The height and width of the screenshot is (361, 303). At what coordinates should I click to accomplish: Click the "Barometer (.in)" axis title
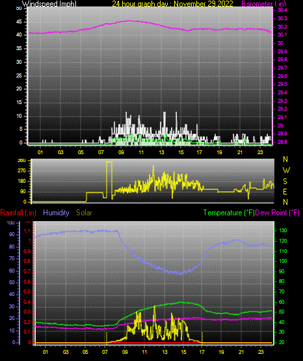pos(263,4)
